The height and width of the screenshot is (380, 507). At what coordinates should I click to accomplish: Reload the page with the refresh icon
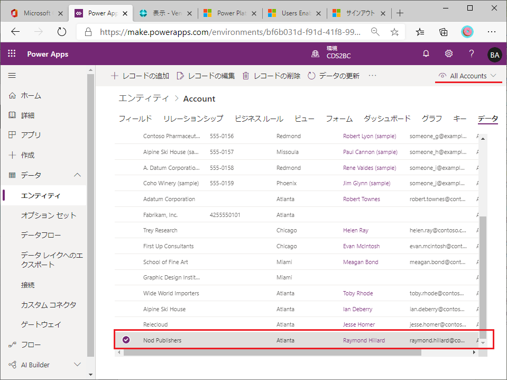click(x=61, y=32)
